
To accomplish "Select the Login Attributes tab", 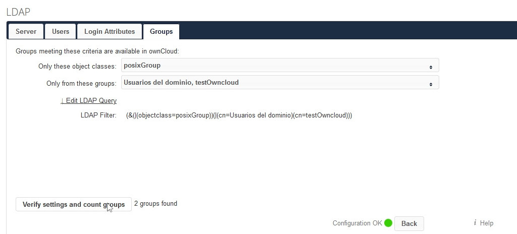I will pyautogui.click(x=110, y=31).
